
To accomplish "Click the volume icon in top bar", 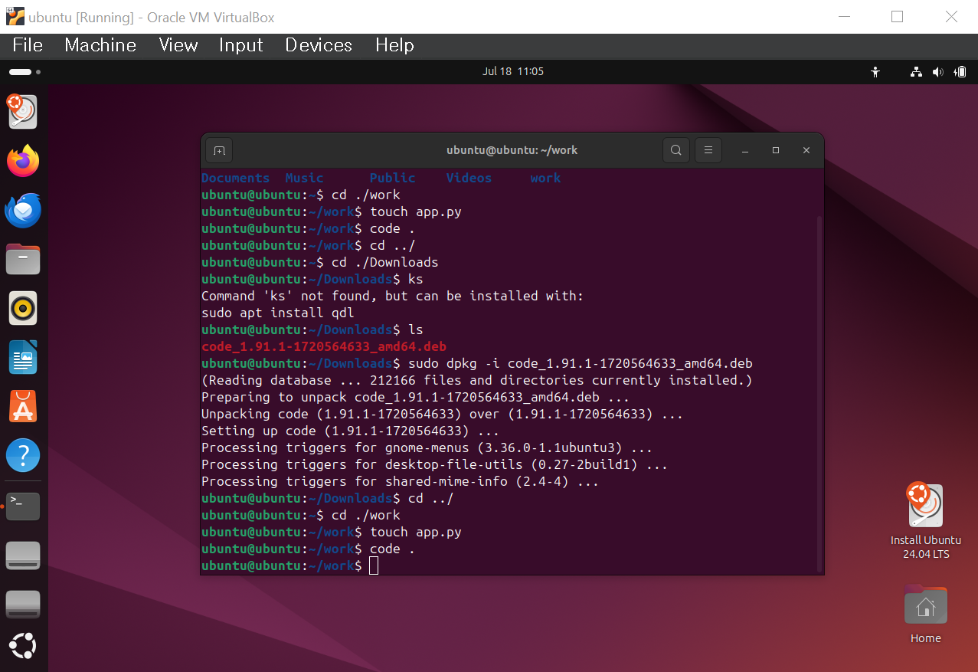I will click(937, 72).
